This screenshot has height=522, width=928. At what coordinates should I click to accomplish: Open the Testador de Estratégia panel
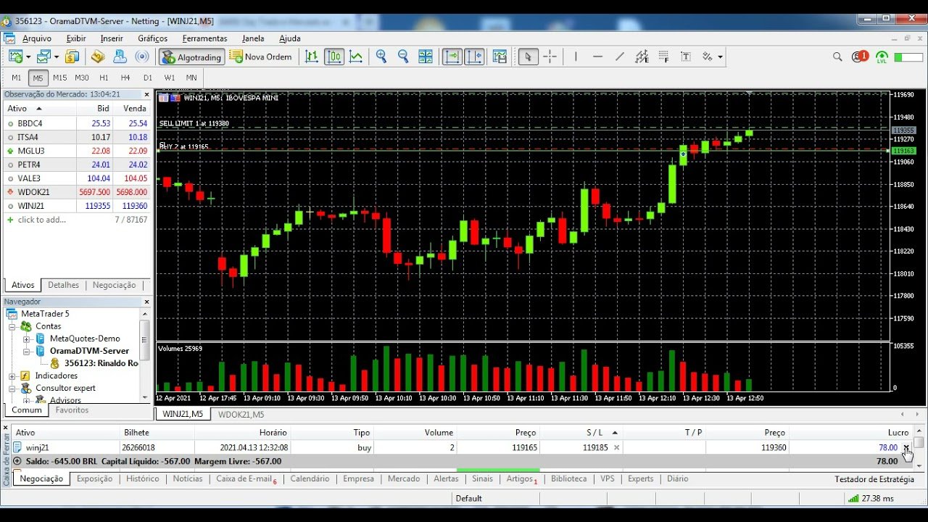[874, 479]
